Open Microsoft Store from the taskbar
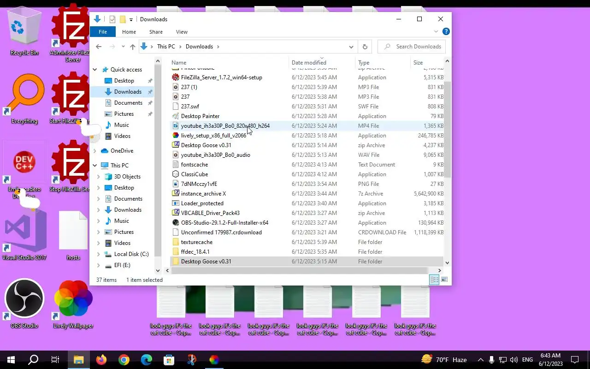 point(169,360)
